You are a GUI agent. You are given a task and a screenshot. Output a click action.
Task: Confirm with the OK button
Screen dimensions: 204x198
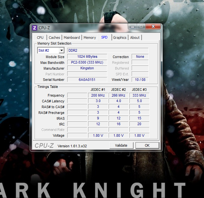[147, 145]
